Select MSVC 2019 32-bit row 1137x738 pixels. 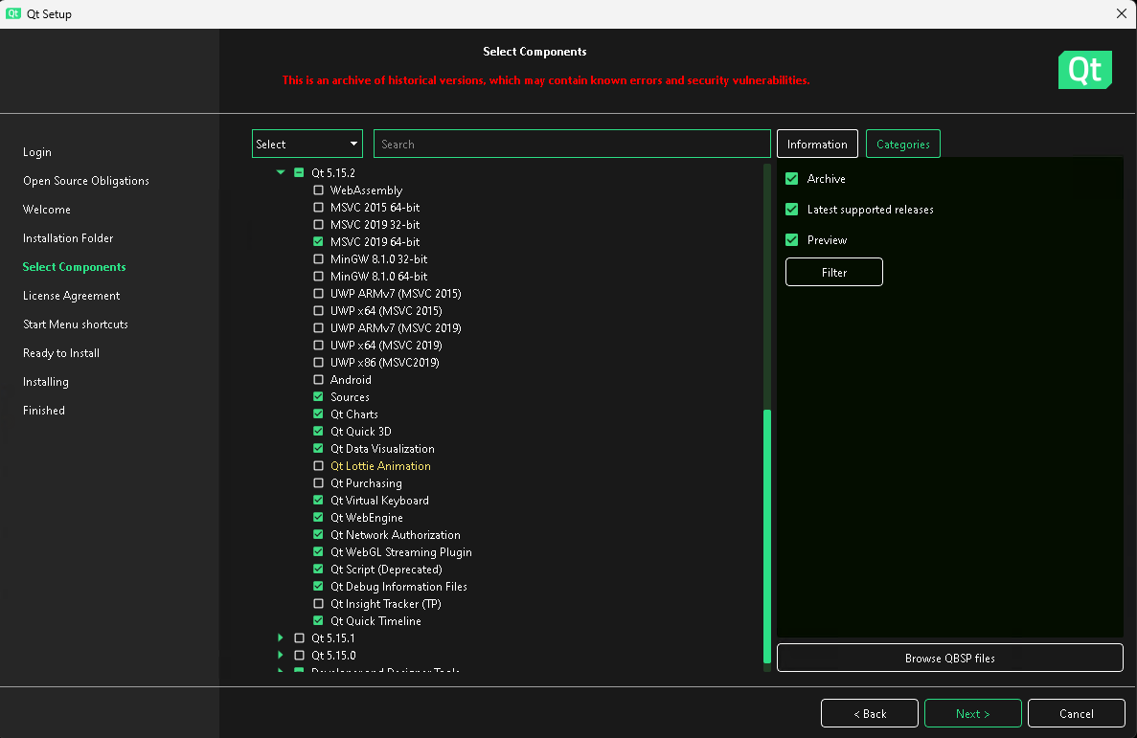(x=375, y=225)
